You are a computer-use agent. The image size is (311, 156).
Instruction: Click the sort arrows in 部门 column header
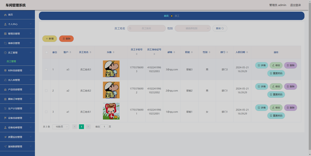click(227, 52)
